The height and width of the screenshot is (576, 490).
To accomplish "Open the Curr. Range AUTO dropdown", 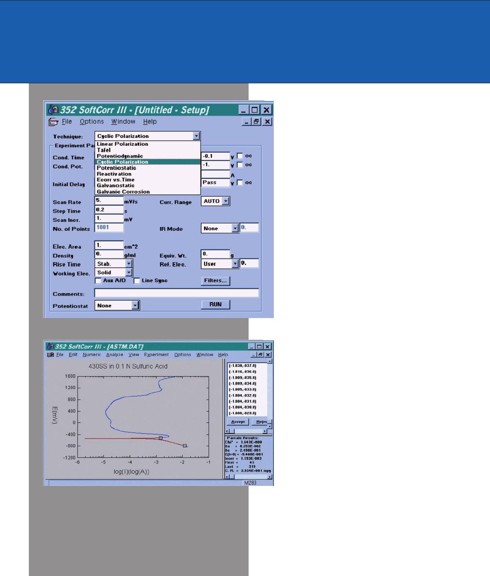I will pyautogui.click(x=226, y=201).
